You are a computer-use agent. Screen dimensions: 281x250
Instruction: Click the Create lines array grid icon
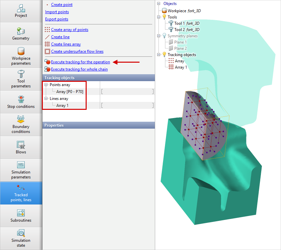click(x=47, y=44)
